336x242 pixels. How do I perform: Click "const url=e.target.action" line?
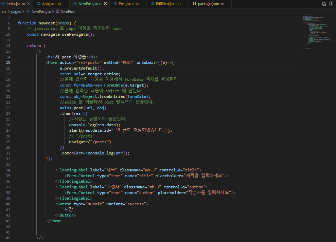point(90,74)
